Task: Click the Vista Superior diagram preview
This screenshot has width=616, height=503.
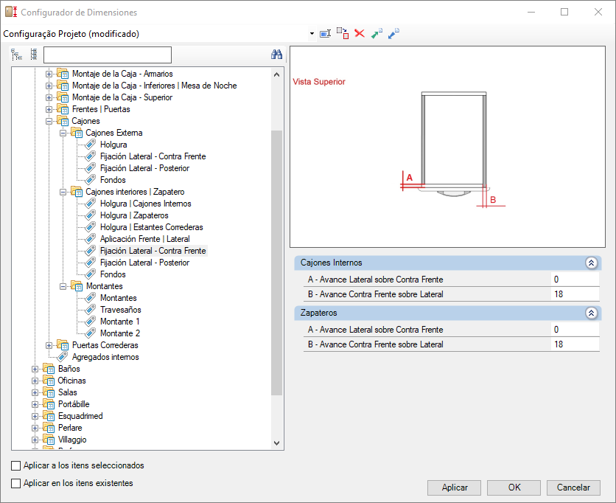Action: 447,147
